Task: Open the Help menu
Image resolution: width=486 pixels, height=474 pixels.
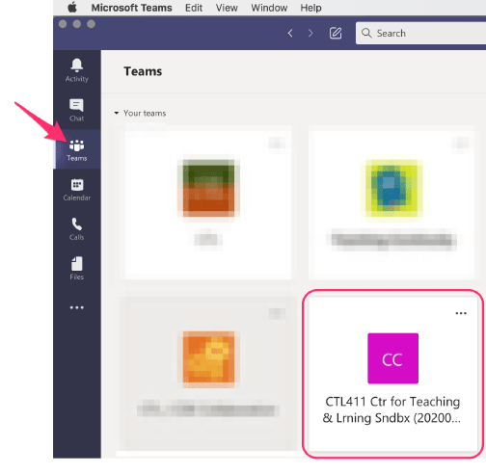Action: click(x=310, y=8)
